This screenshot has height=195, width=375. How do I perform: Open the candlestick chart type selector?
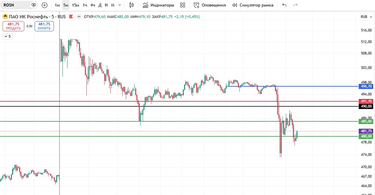132,5
